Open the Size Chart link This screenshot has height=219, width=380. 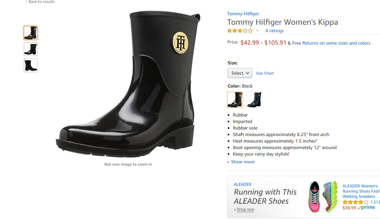[265, 73]
